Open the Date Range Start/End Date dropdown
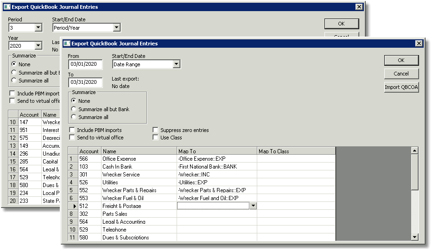432x251 pixels. (x=176, y=64)
